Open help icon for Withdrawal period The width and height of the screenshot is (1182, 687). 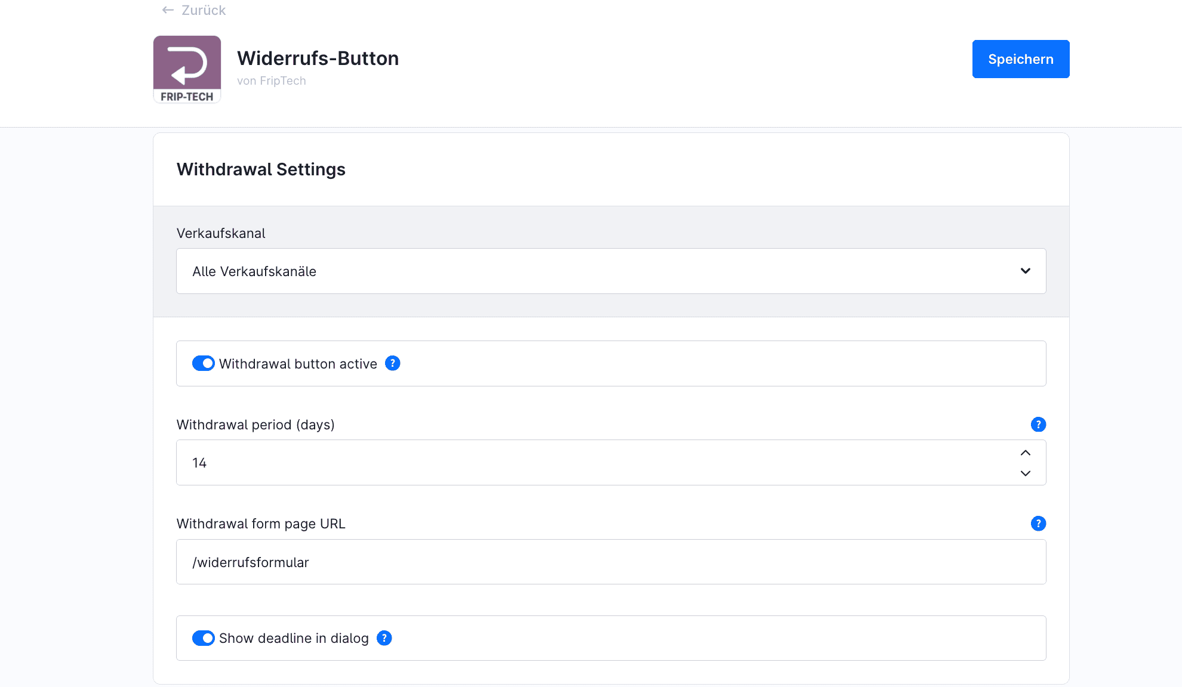[x=1038, y=425]
